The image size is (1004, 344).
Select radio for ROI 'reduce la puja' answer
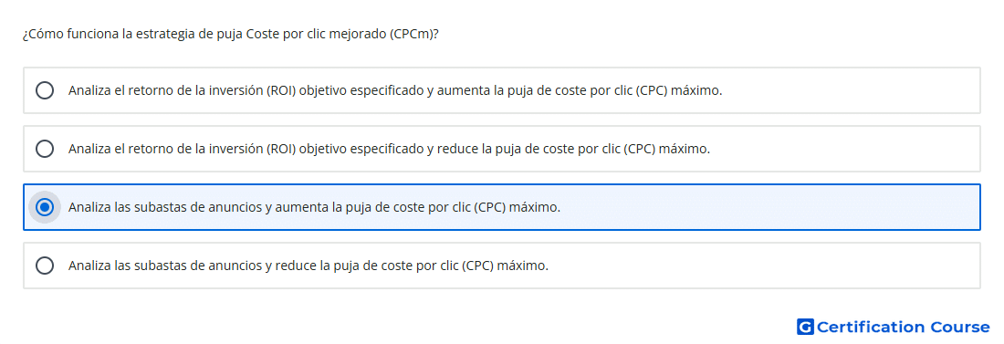45,149
